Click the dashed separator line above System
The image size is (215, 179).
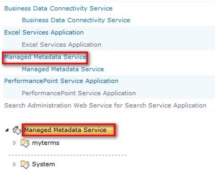[68, 155]
